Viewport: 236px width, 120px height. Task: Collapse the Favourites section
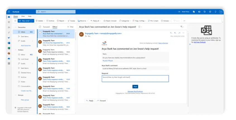coord(16,27)
